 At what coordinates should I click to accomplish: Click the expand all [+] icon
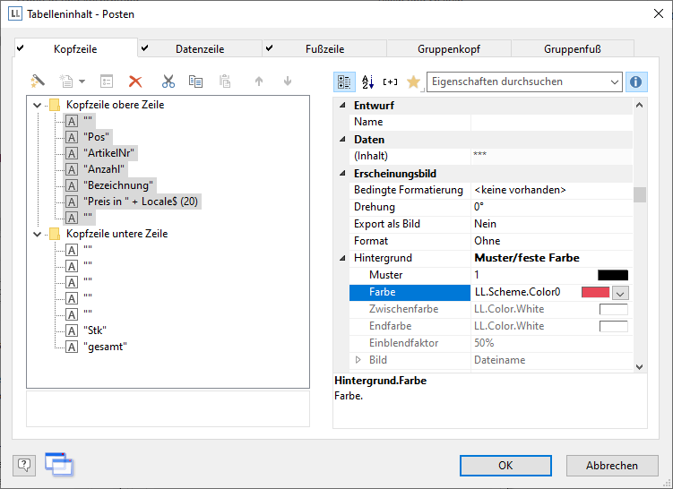tap(390, 81)
